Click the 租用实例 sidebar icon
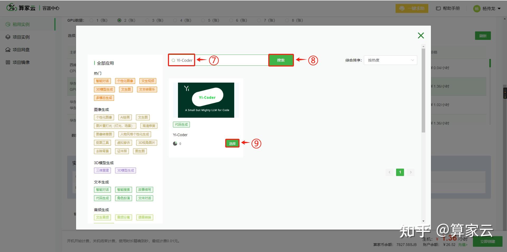 [x=8, y=24]
